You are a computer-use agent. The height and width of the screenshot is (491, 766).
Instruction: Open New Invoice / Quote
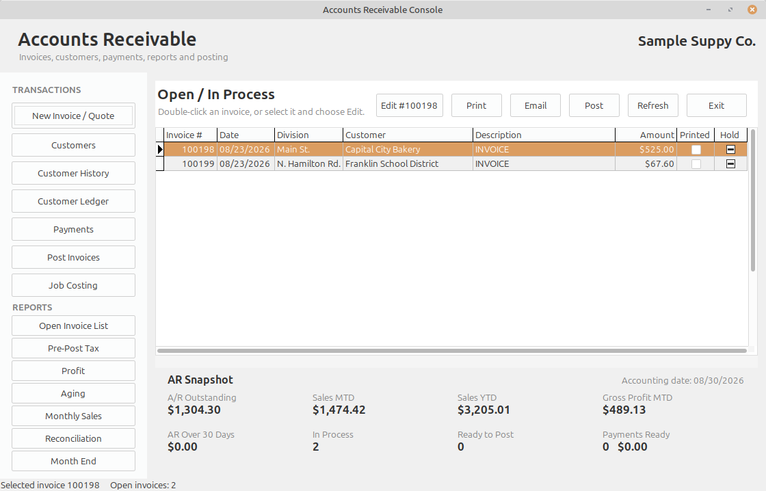pyautogui.click(x=73, y=116)
